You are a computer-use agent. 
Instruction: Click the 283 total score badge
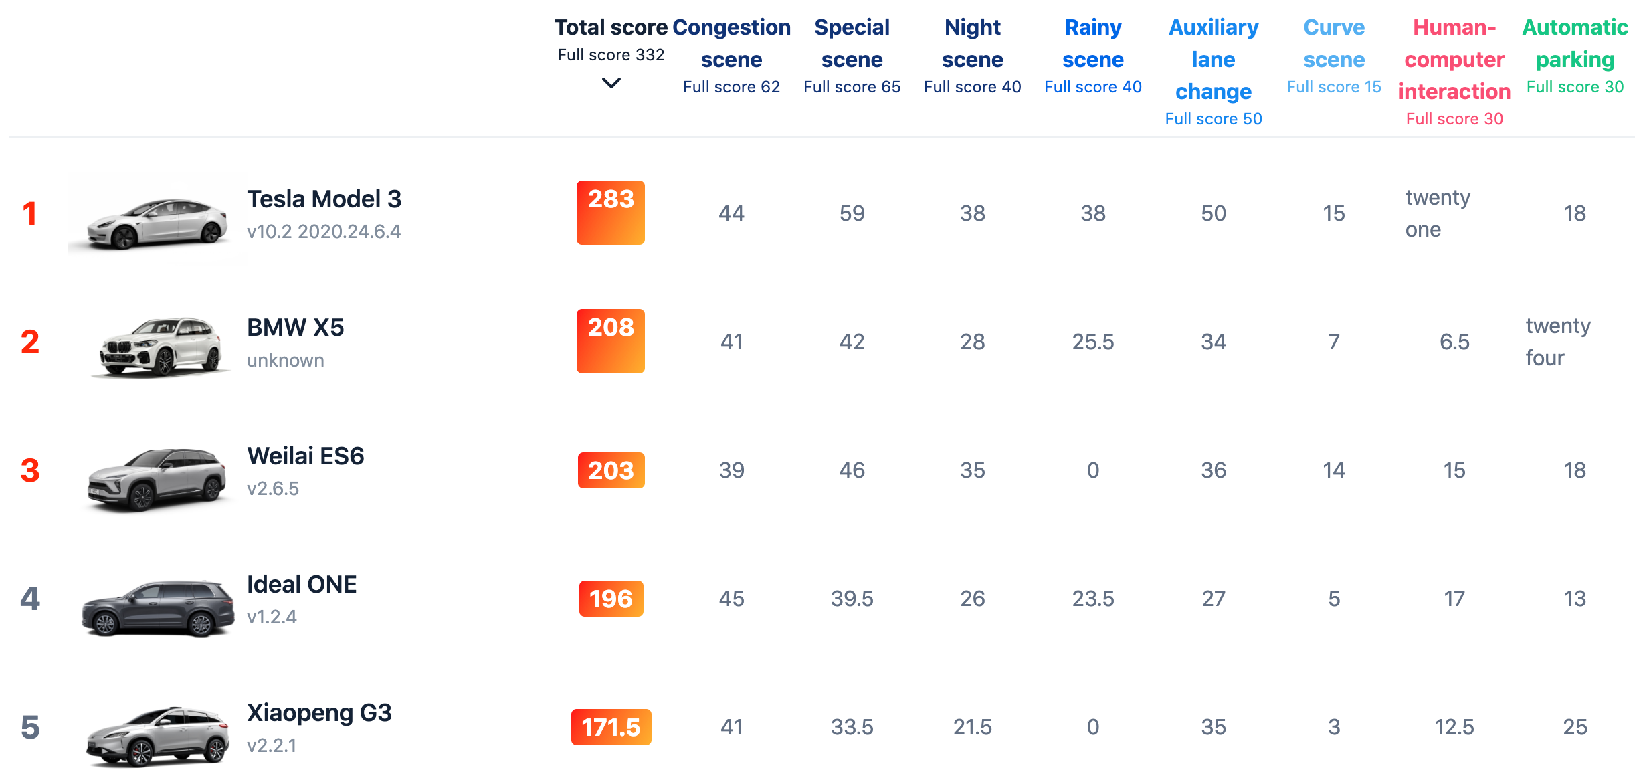coord(610,212)
